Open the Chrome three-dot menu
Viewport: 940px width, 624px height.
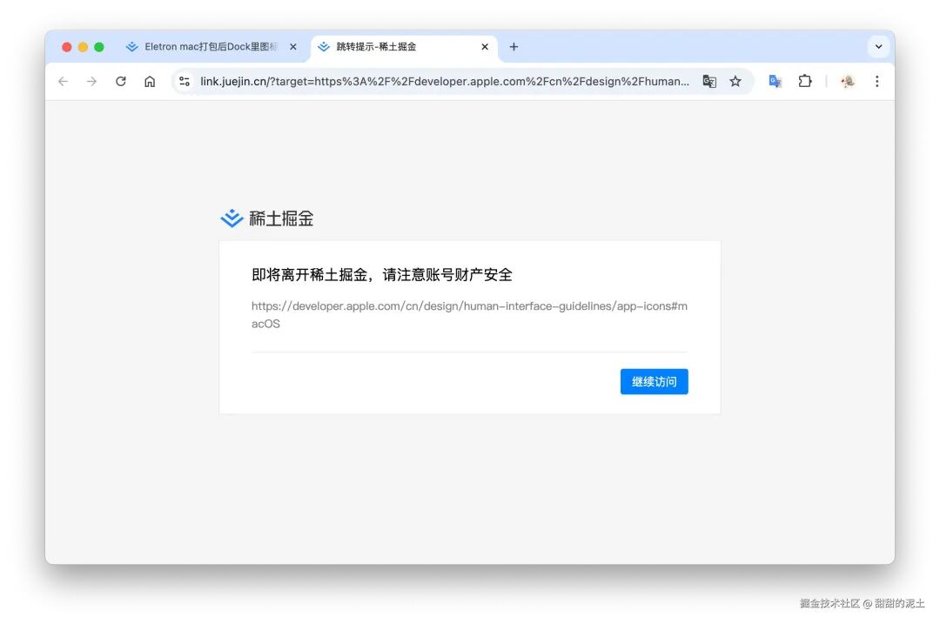pyautogui.click(x=877, y=82)
